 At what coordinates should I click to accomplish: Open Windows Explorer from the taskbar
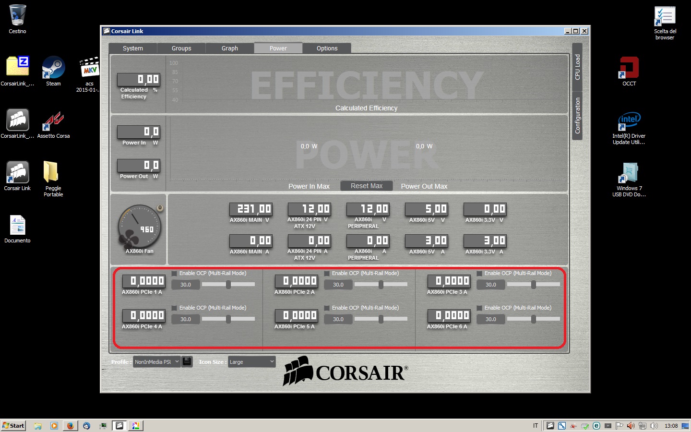38,426
